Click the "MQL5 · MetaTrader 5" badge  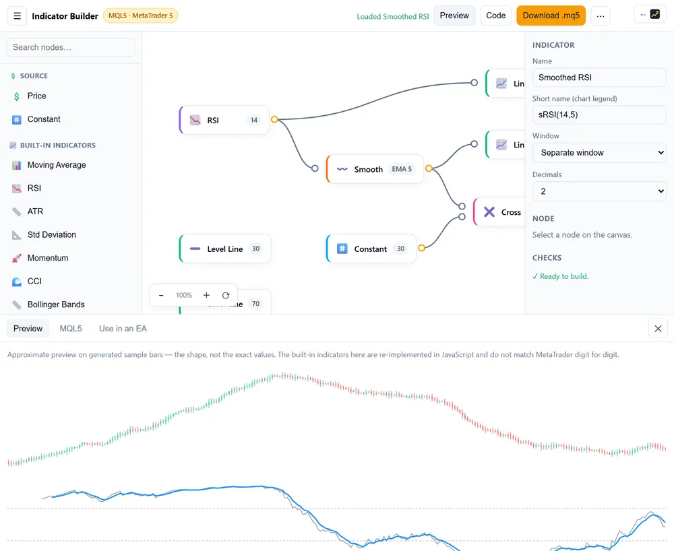pyautogui.click(x=141, y=15)
